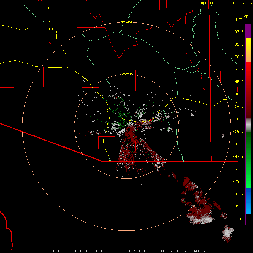
Task: Click the -32.0 scale value
Action: pyautogui.click(x=238, y=144)
